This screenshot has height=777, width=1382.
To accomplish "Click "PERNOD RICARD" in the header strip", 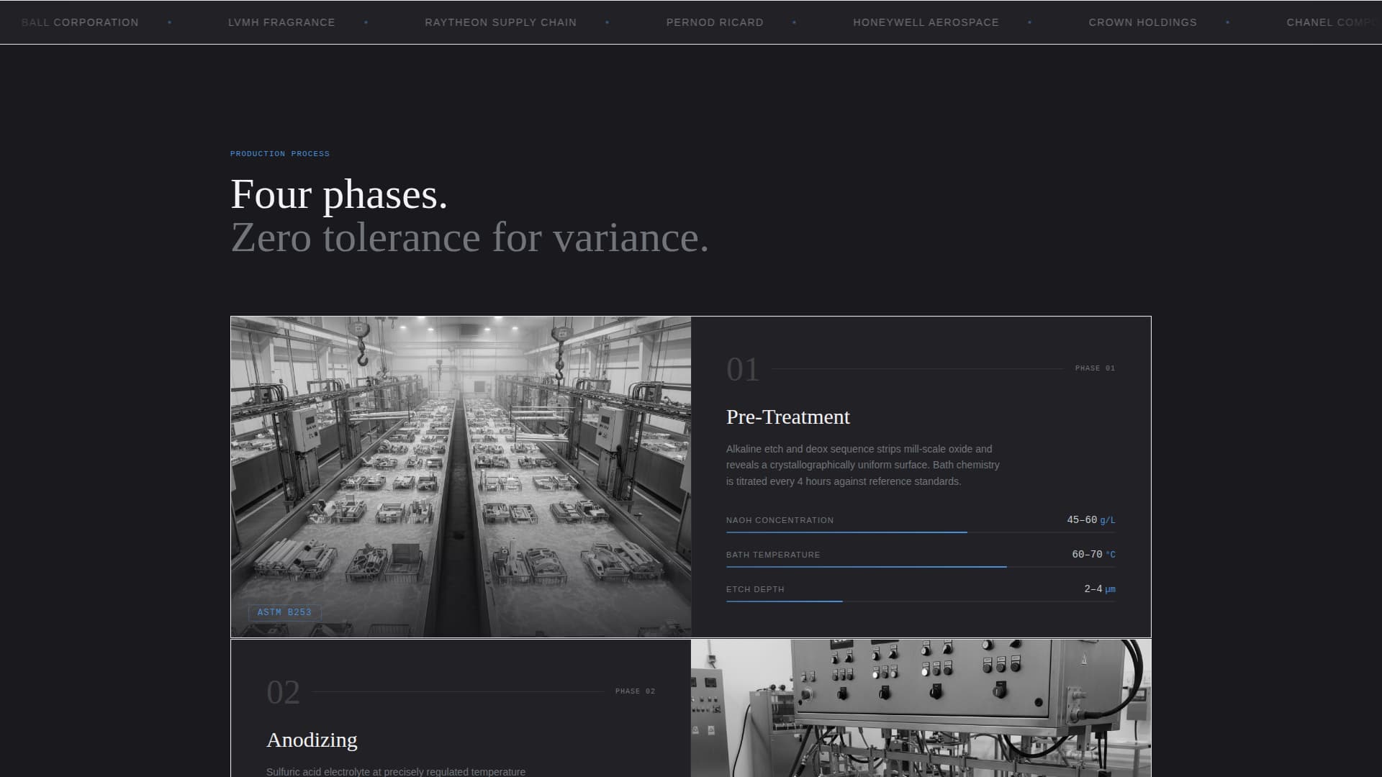I will point(715,22).
